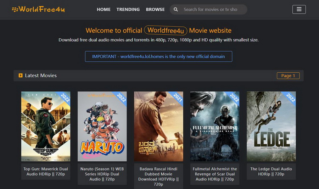Open the Top Gun: Maverick poster

point(46,126)
